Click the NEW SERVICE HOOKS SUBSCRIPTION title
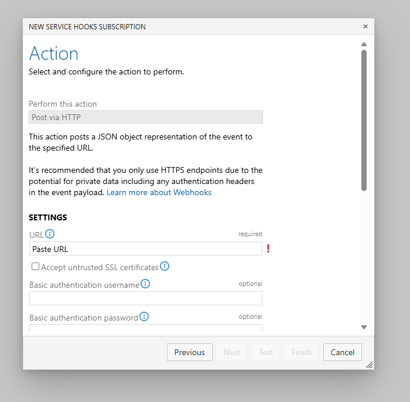 click(87, 27)
